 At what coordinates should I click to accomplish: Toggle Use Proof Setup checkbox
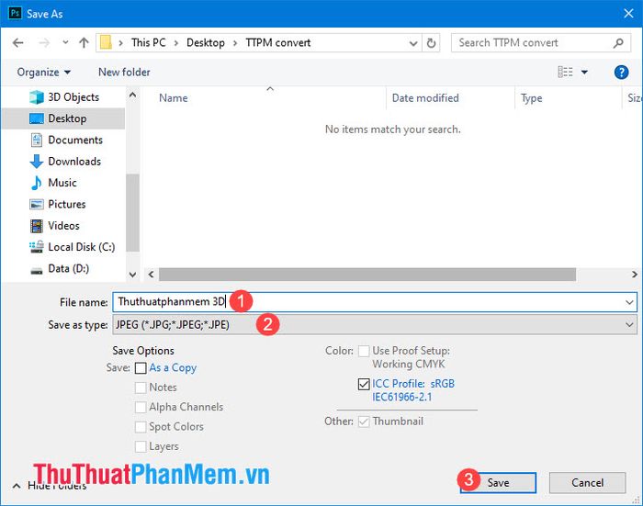tap(364, 351)
